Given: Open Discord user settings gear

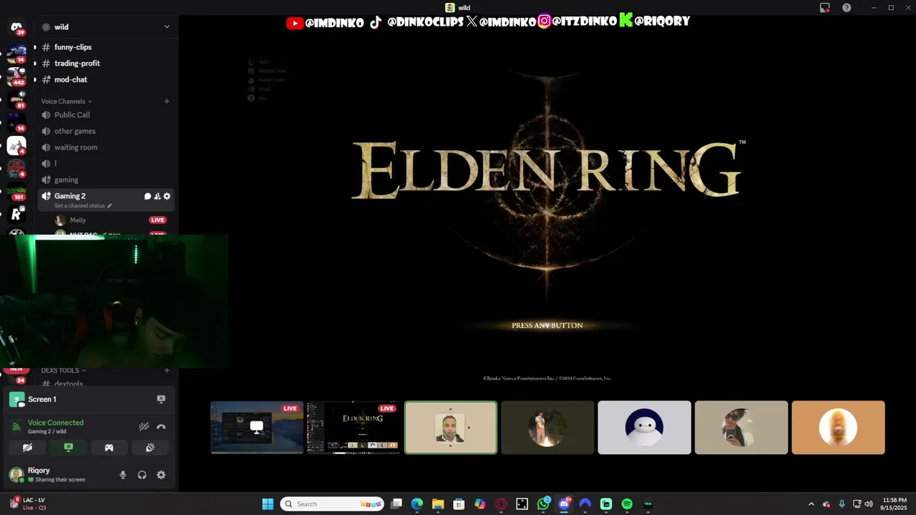Looking at the screenshot, I should [161, 474].
